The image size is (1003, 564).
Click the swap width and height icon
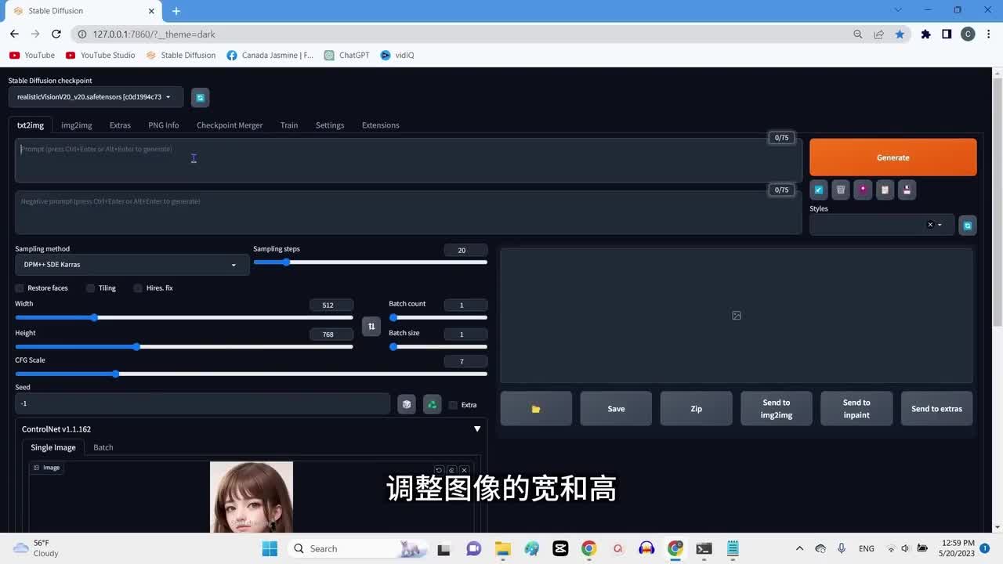point(371,326)
